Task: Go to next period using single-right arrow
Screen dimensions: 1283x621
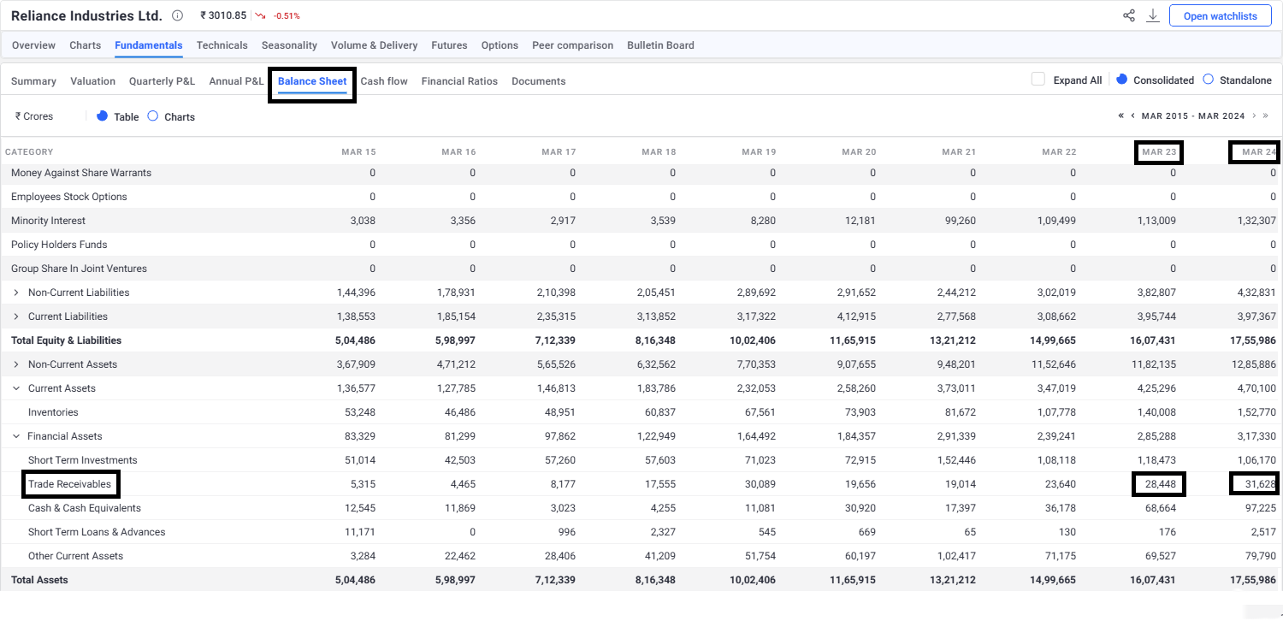Action: [1254, 115]
